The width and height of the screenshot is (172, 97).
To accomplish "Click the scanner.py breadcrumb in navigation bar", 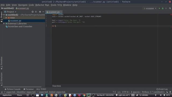I will coord(22,8).
